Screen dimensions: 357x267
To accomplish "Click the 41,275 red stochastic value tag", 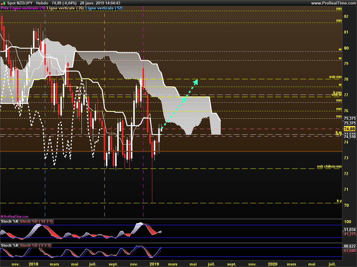I will click(x=350, y=234).
